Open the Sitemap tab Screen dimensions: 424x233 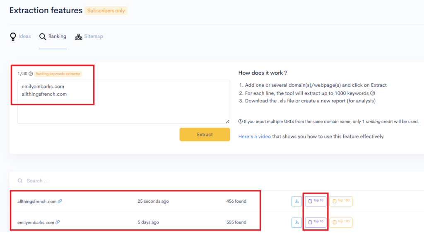click(93, 36)
